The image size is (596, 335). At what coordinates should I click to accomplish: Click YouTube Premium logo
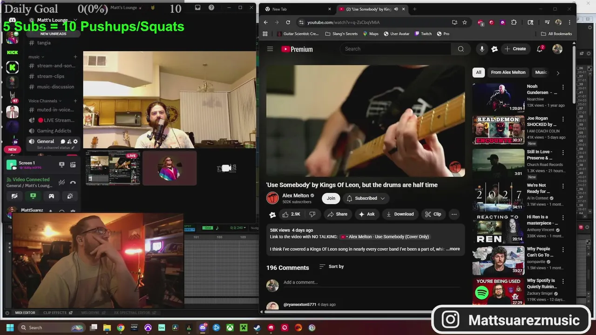click(297, 49)
